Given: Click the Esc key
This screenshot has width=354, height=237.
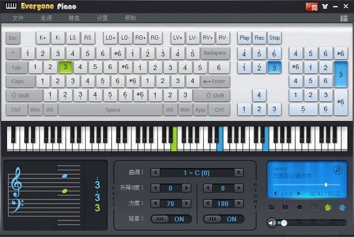Looking at the screenshot, I should pyautogui.click(x=13, y=38).
